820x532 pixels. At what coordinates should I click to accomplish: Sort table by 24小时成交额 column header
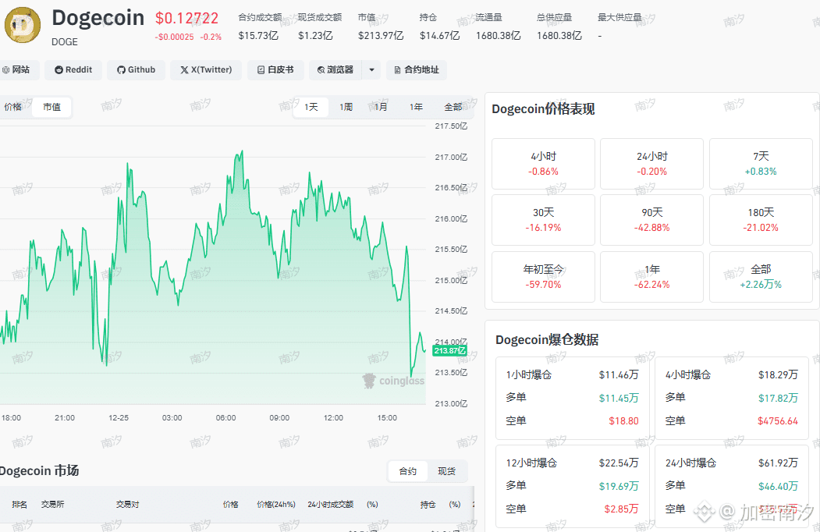point(331,504)
